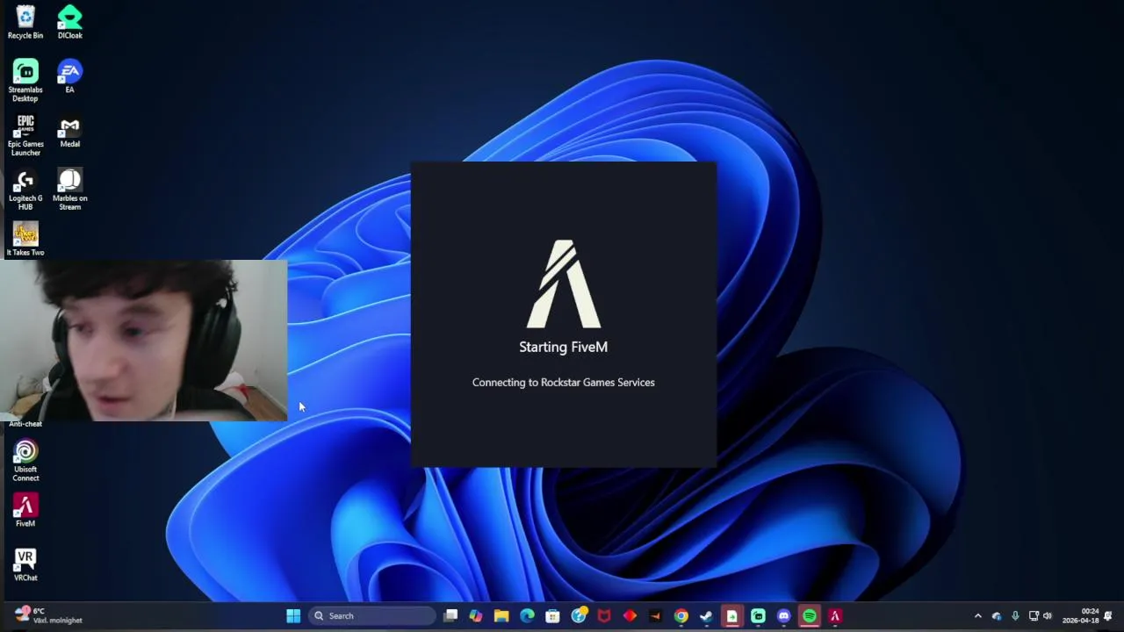Screen dimensions: 1124x632
Task: Launch Microsoft Edge from the taskbar
Action: click(527, 616)
